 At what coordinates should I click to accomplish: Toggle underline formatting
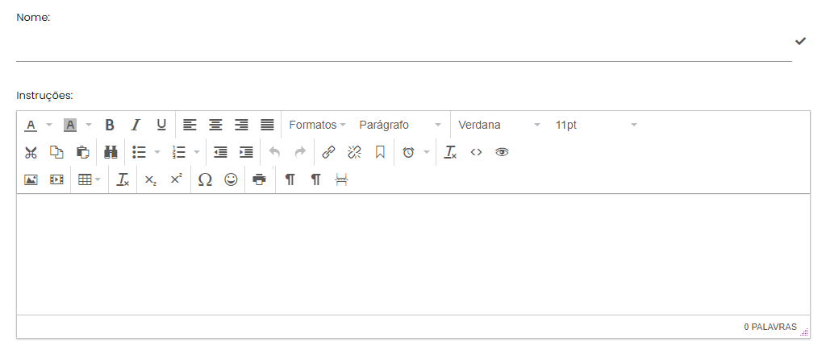click(x=161, y=126)
